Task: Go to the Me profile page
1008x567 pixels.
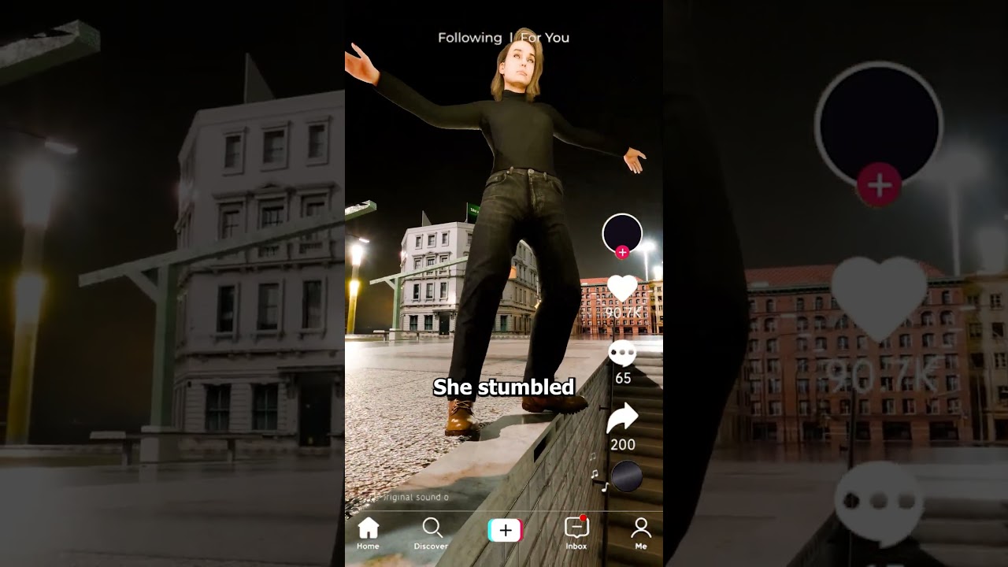Action: (641, 533)
